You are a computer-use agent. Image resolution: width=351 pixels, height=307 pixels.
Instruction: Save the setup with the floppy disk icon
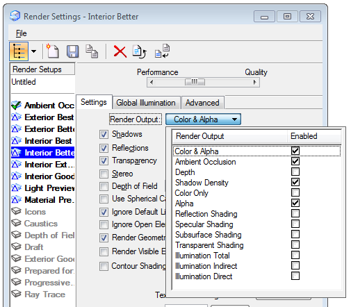click(73, 51)
